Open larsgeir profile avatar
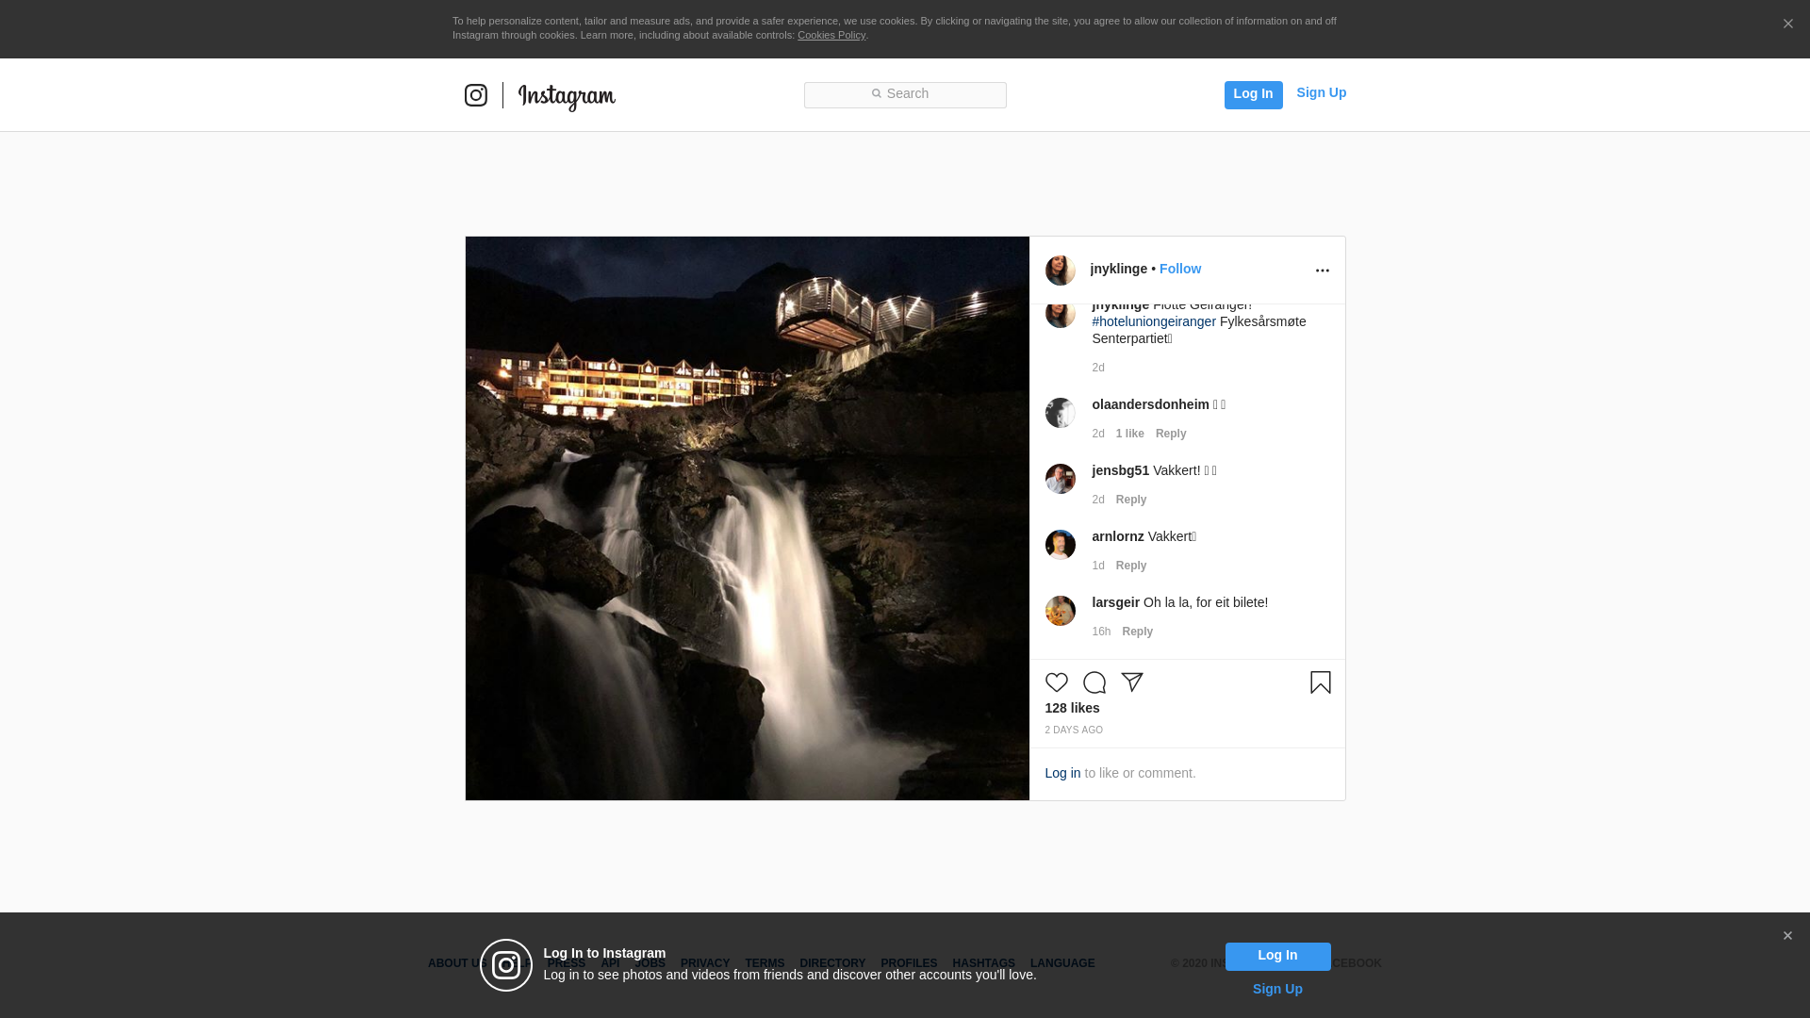1810x1018 pixels. (x=1060, y=611)
